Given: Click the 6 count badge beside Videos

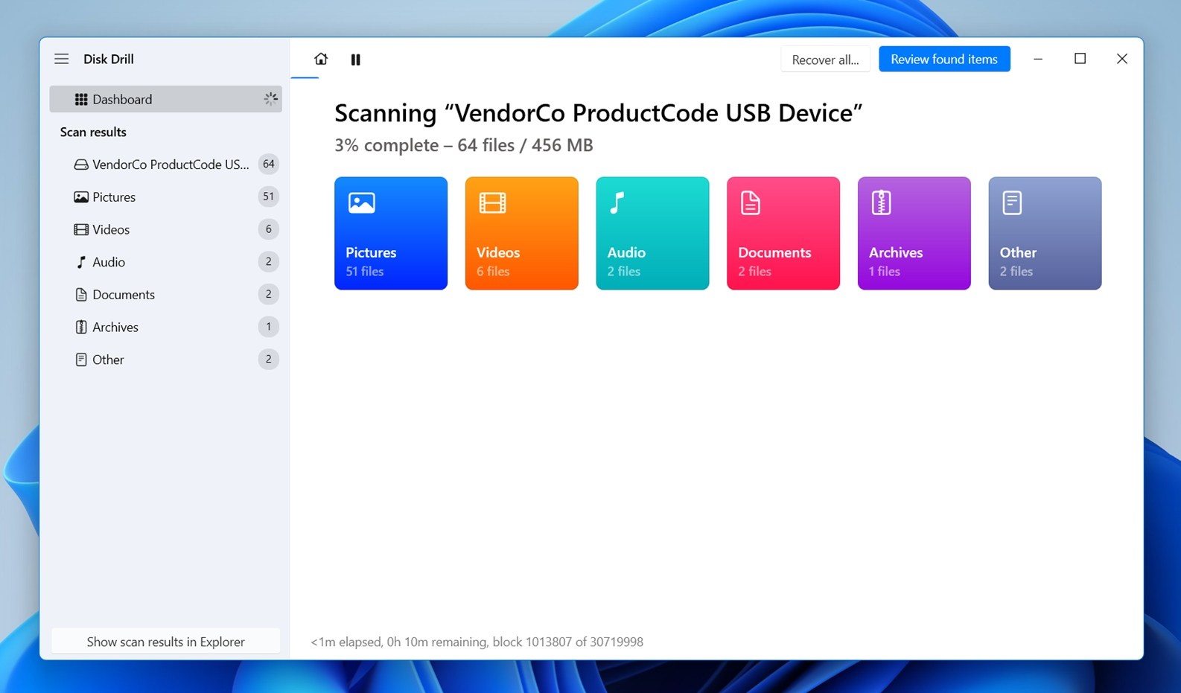Looking at the screenshot, I should point(269,229).
